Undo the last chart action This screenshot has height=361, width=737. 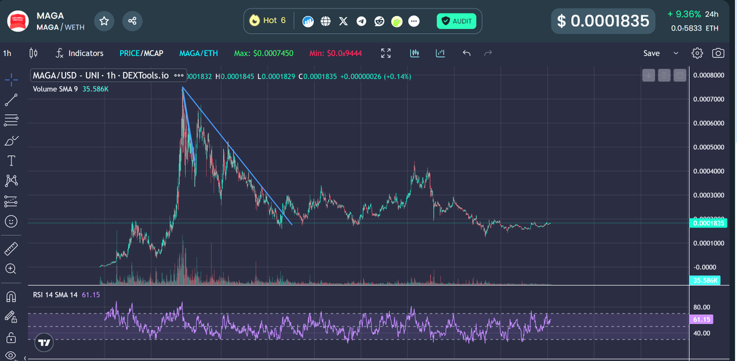point(466,53)
